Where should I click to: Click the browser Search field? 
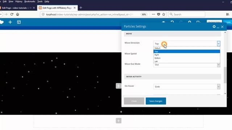(x=187, y=14)
